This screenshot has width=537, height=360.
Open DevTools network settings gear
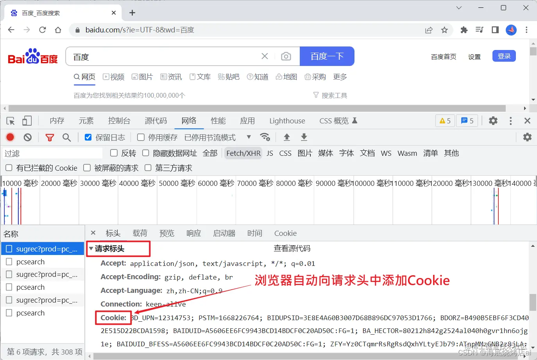(x=527, y=137)
